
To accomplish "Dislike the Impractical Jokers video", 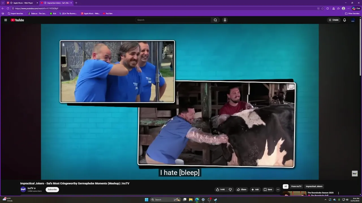I will pos(230,189).
